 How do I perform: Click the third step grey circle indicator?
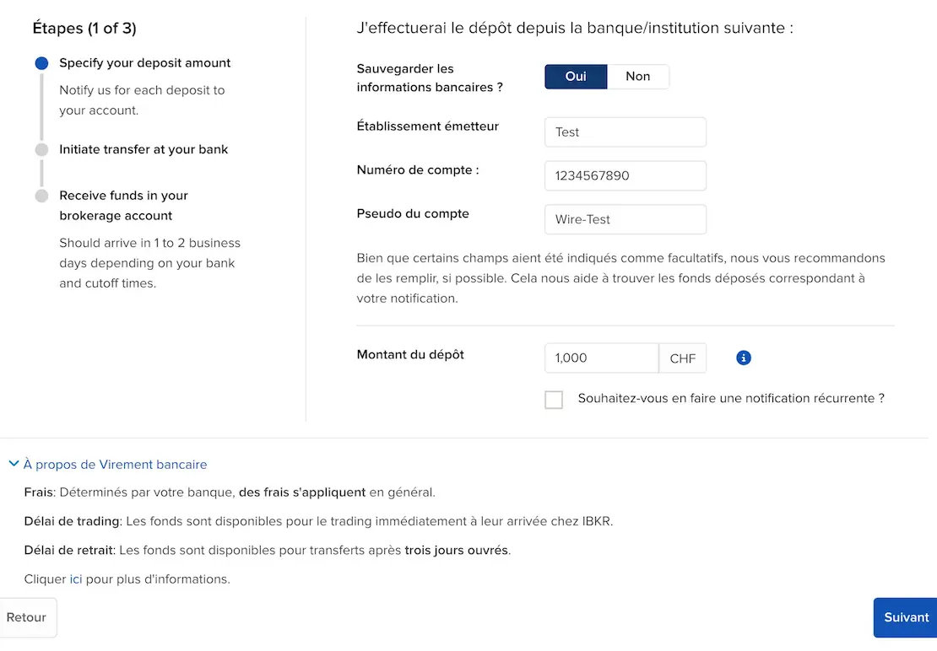(x=41, y=196)
